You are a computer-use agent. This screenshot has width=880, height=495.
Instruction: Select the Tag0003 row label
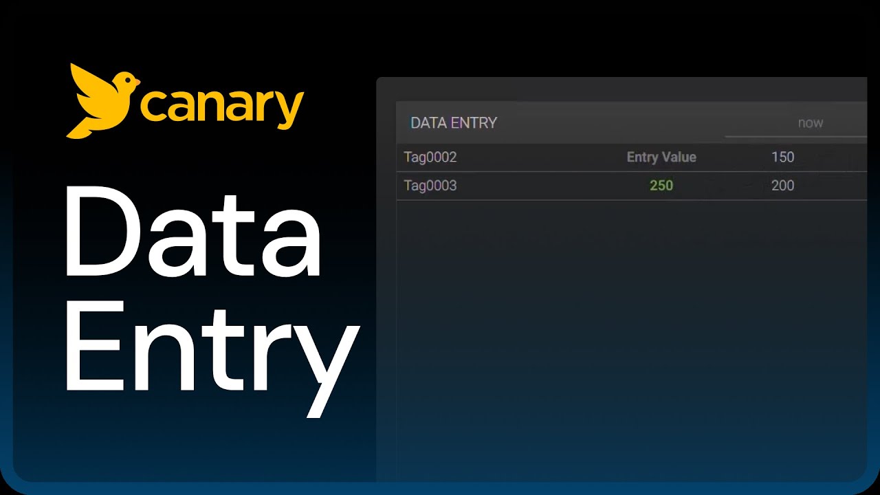(430, 186)
